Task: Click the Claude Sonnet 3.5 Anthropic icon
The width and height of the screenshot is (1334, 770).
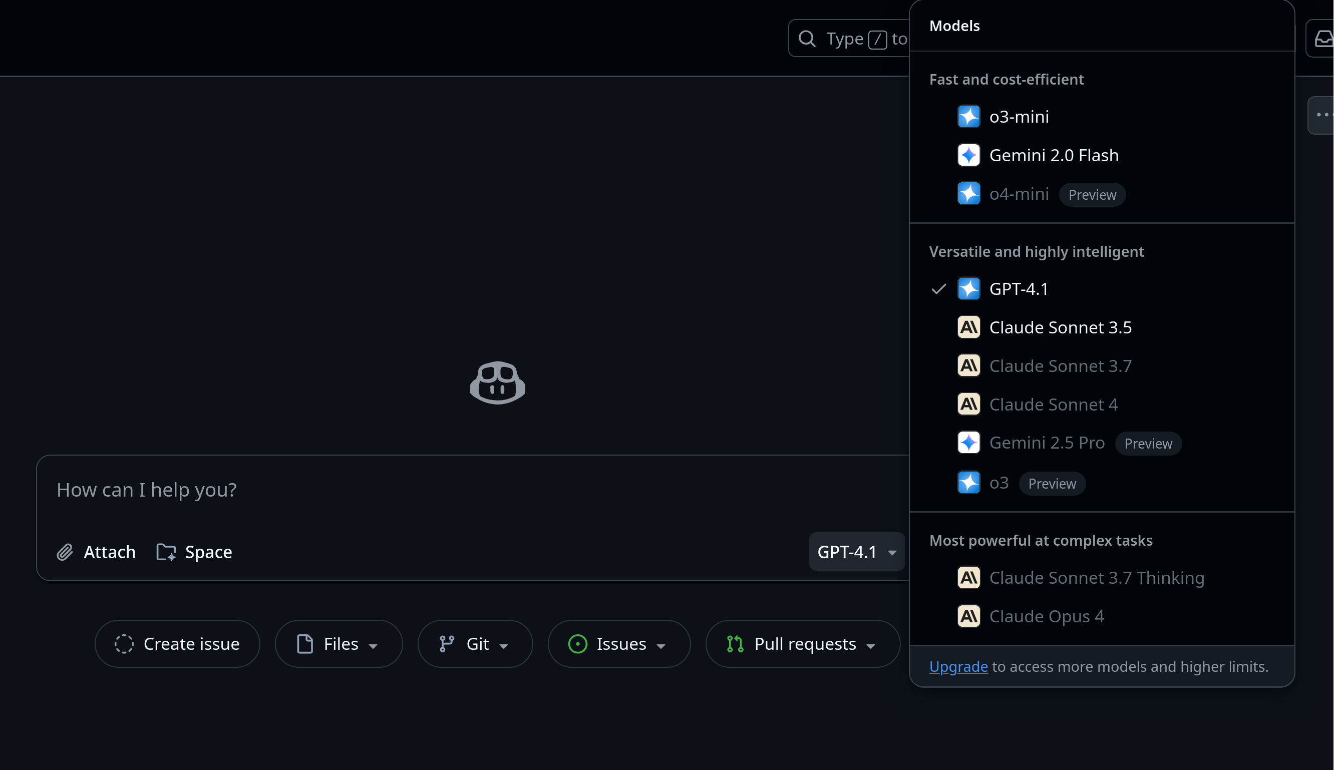Action: (968, 327)
